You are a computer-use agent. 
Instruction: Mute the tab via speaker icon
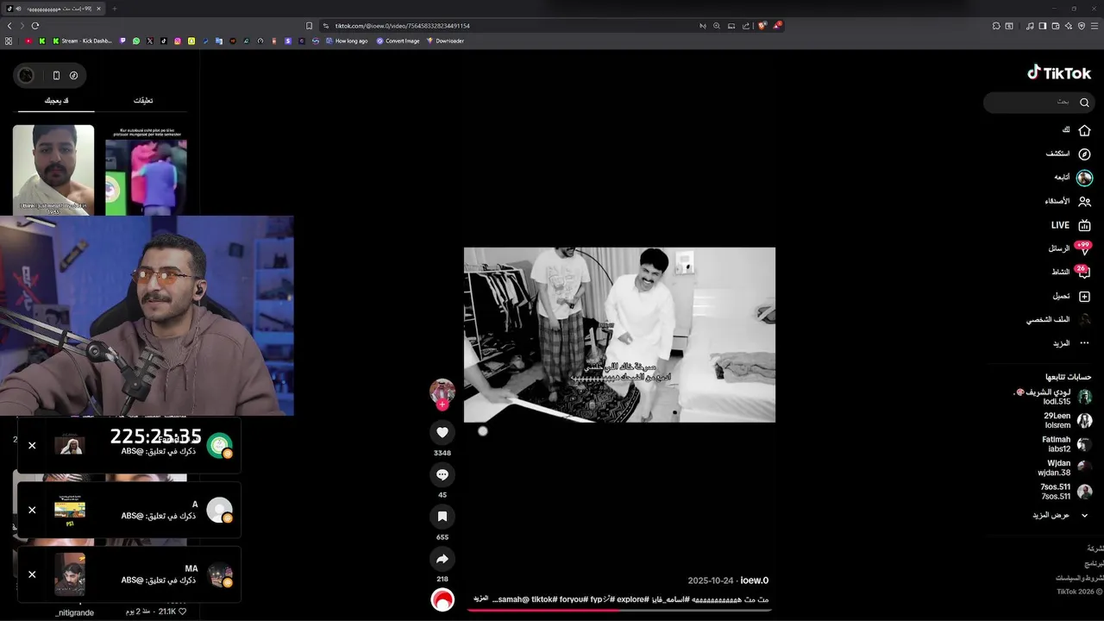click(18, 9)
